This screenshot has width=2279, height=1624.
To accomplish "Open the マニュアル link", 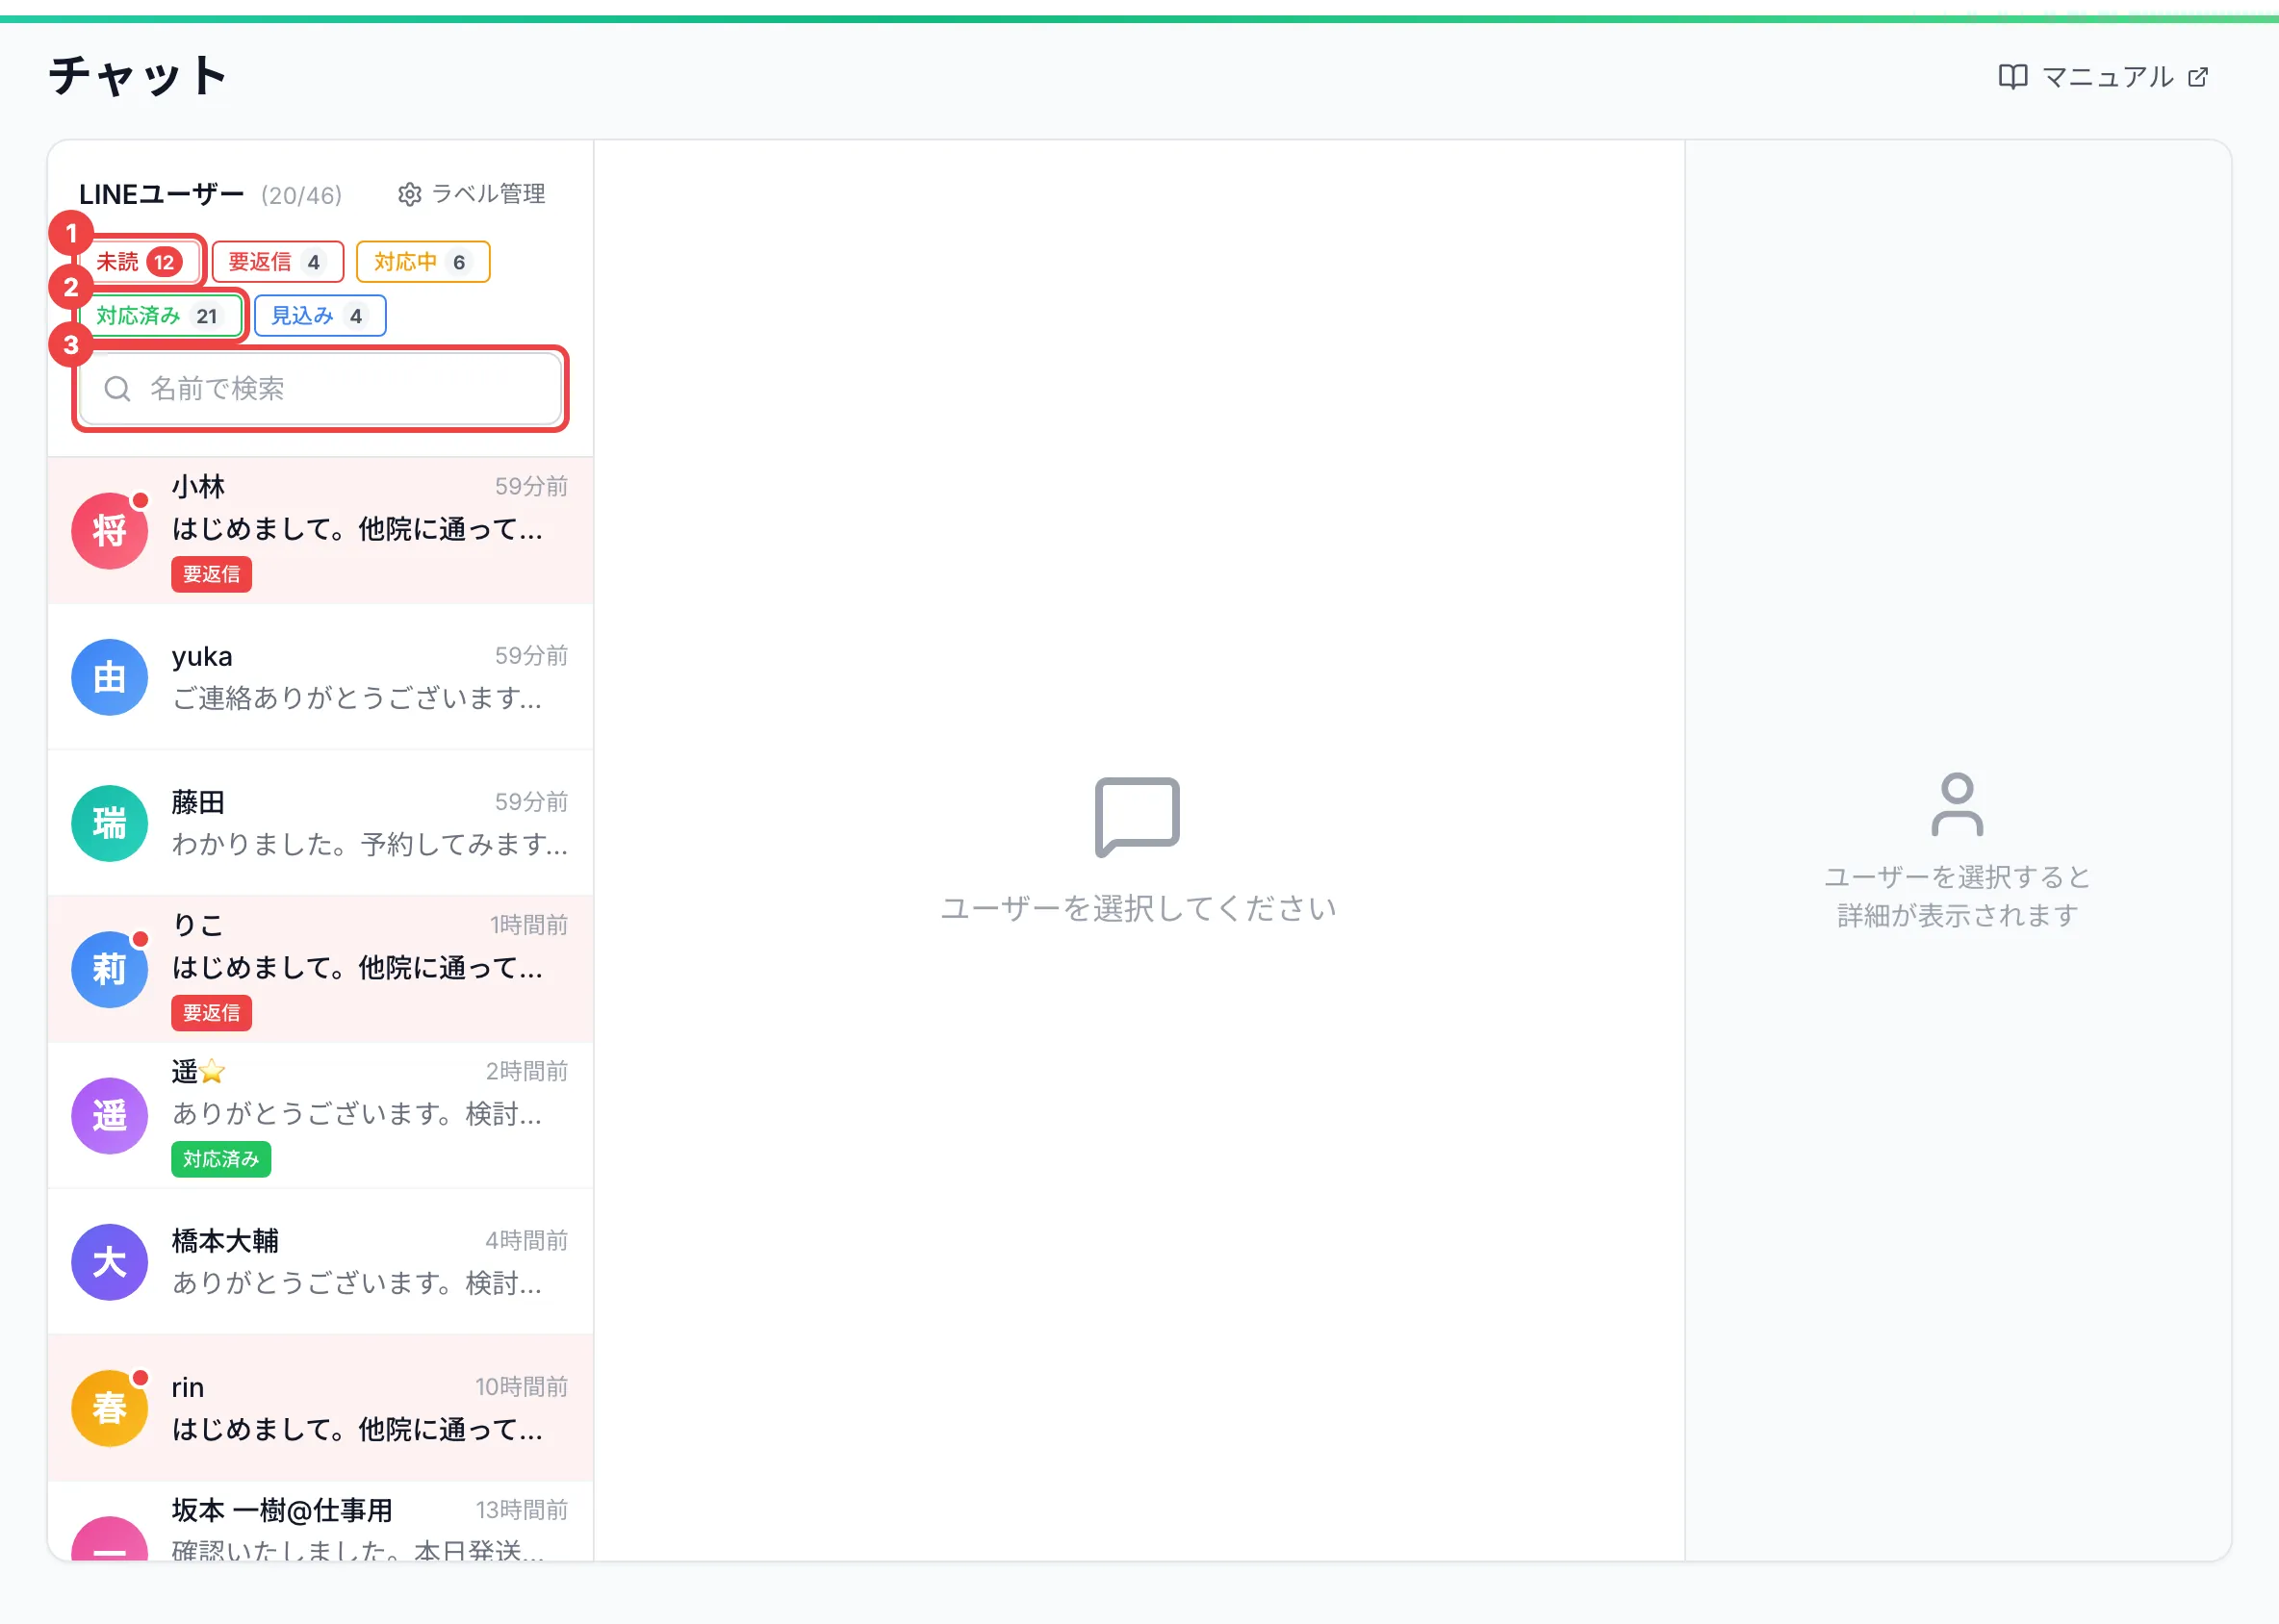I will [2103, 77].
